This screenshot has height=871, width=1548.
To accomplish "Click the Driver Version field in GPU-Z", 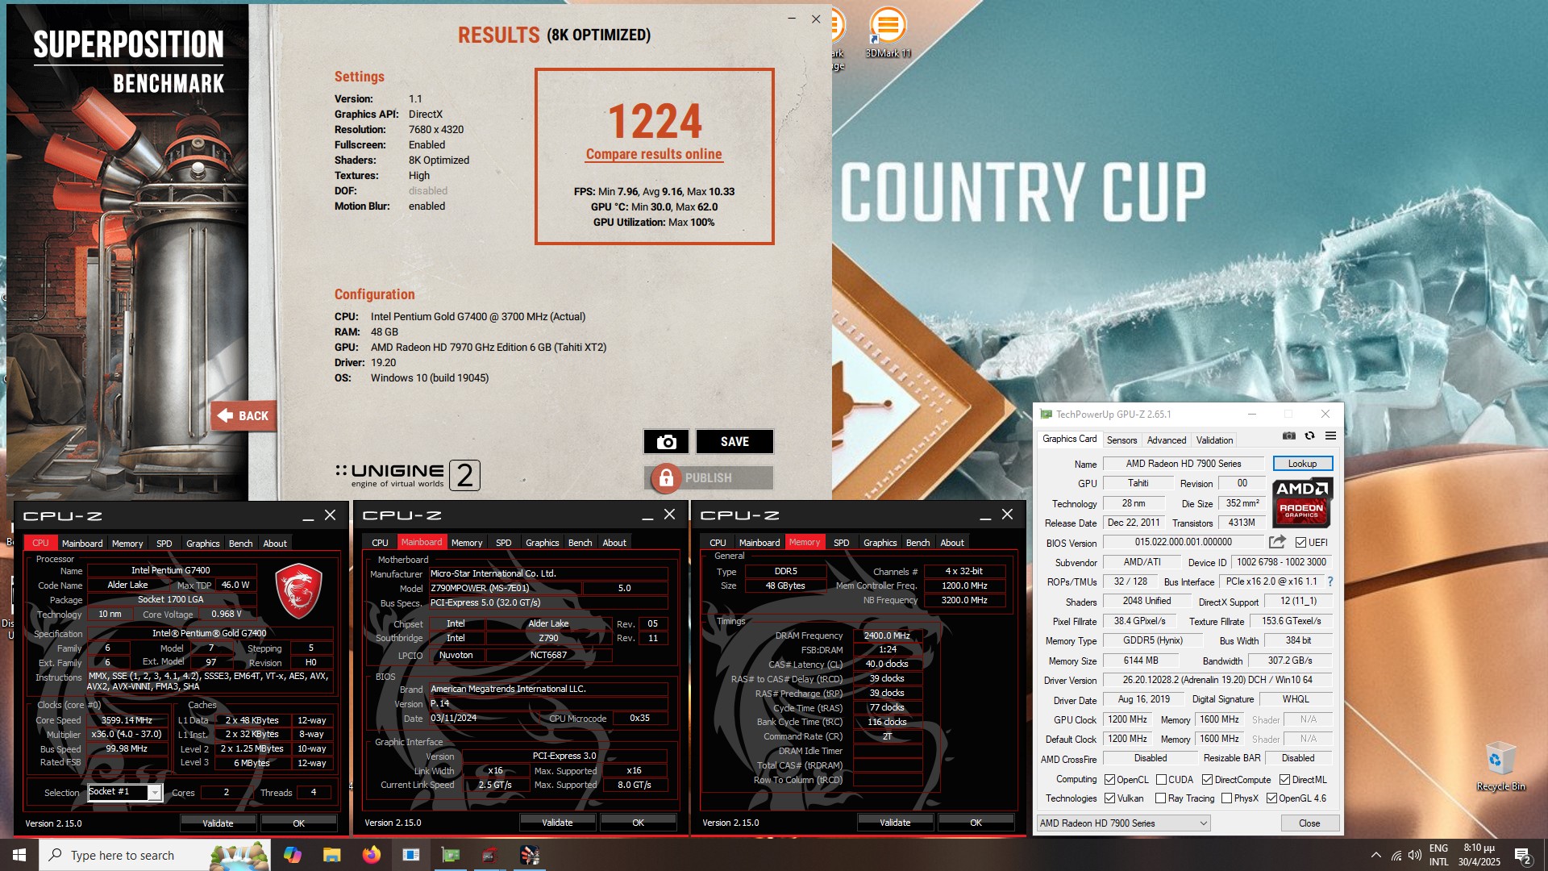I will click(x=1217, y=680).
